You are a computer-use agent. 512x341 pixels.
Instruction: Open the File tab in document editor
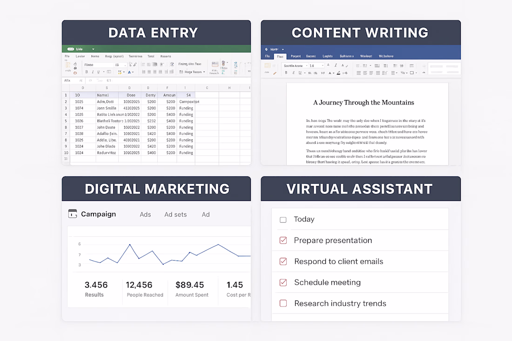tap(268, 56)
